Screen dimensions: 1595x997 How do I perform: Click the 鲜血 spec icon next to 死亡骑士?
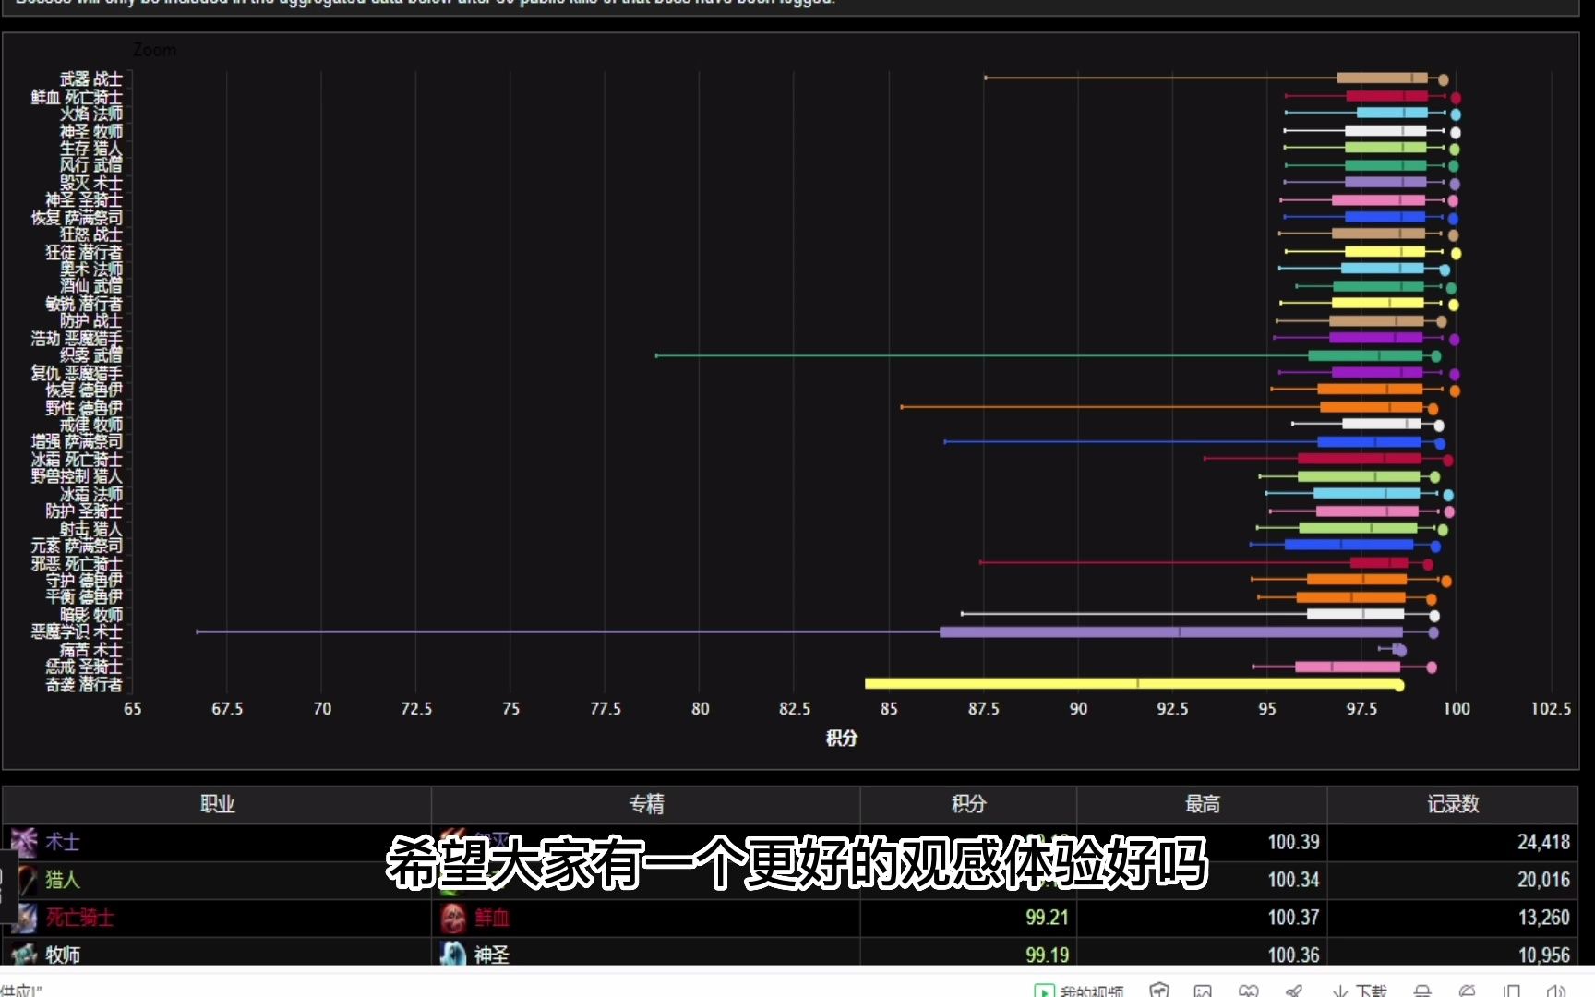(x=452, y=918)
